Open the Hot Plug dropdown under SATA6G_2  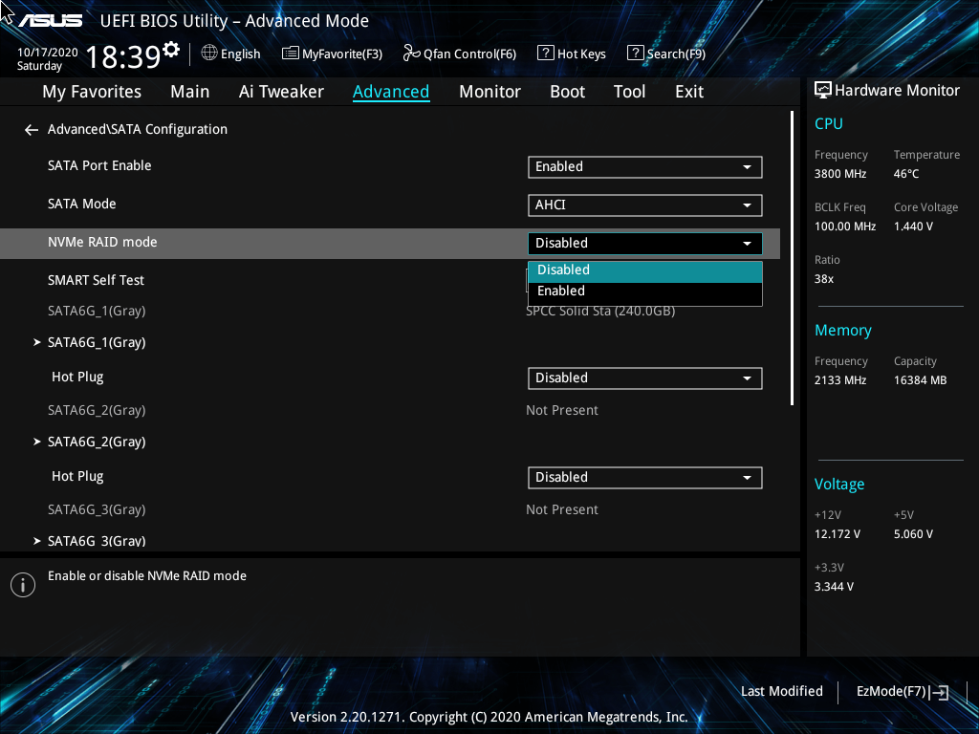[x=645, y=478]
